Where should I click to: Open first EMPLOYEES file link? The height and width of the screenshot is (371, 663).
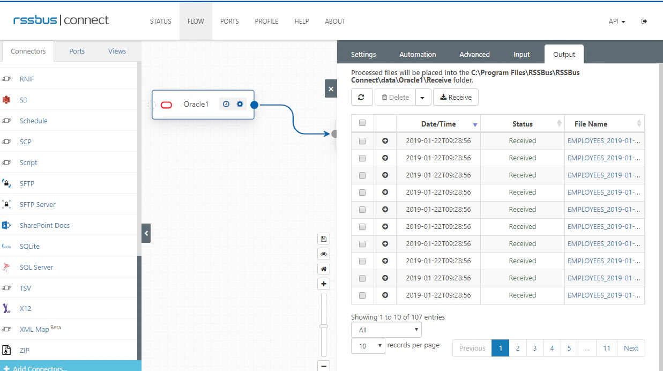(604, 141)
